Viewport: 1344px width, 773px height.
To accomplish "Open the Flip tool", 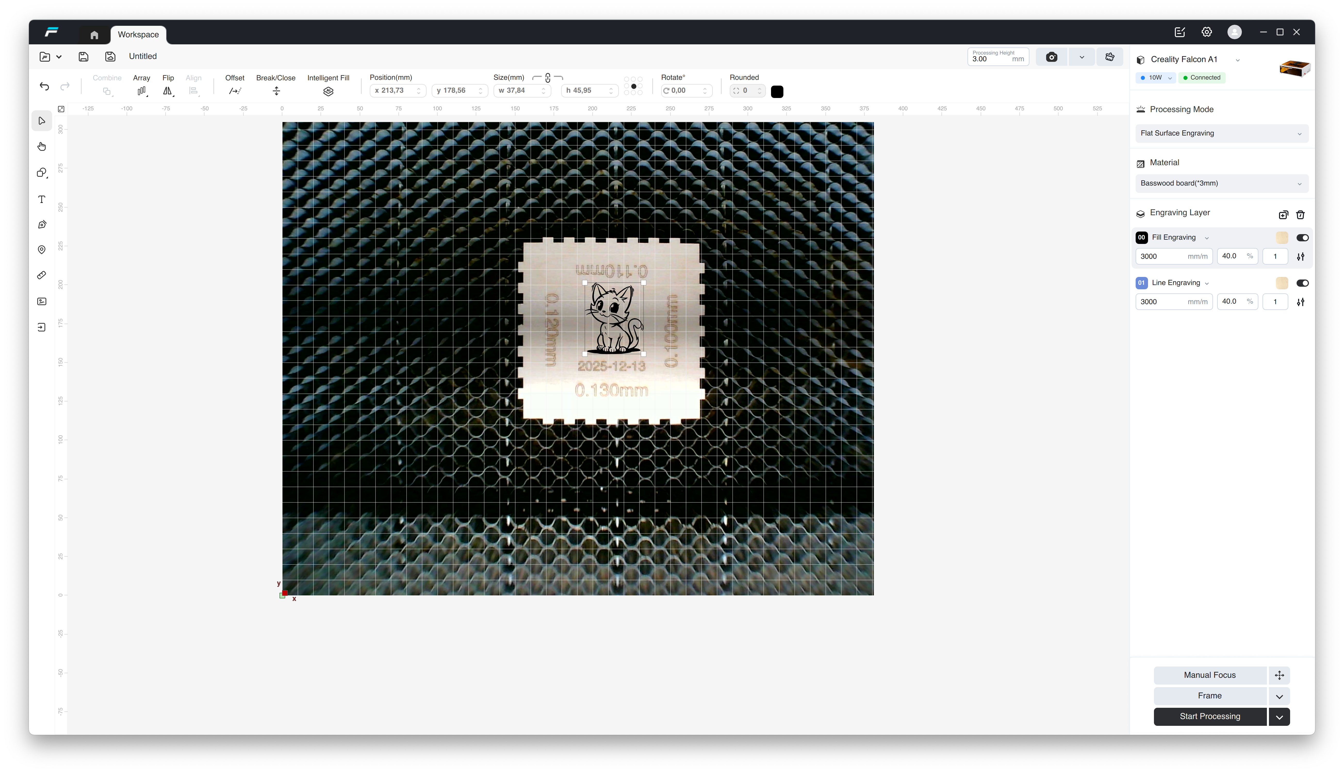I will 168,91.
